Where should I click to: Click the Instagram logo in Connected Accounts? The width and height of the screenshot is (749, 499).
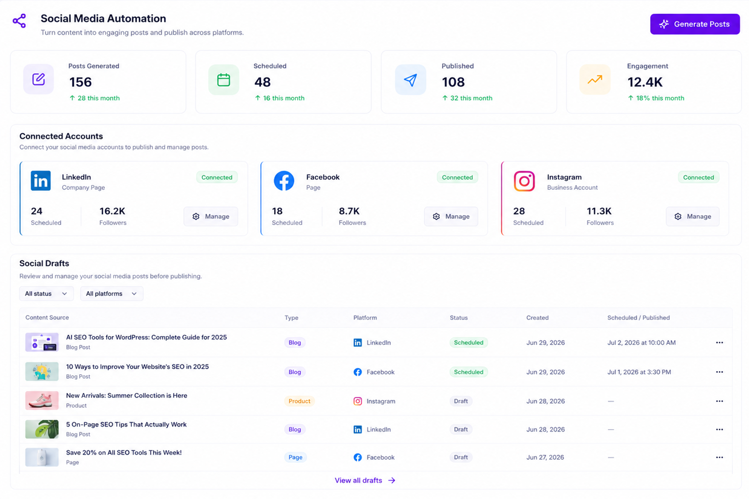(x=524, y=181)
